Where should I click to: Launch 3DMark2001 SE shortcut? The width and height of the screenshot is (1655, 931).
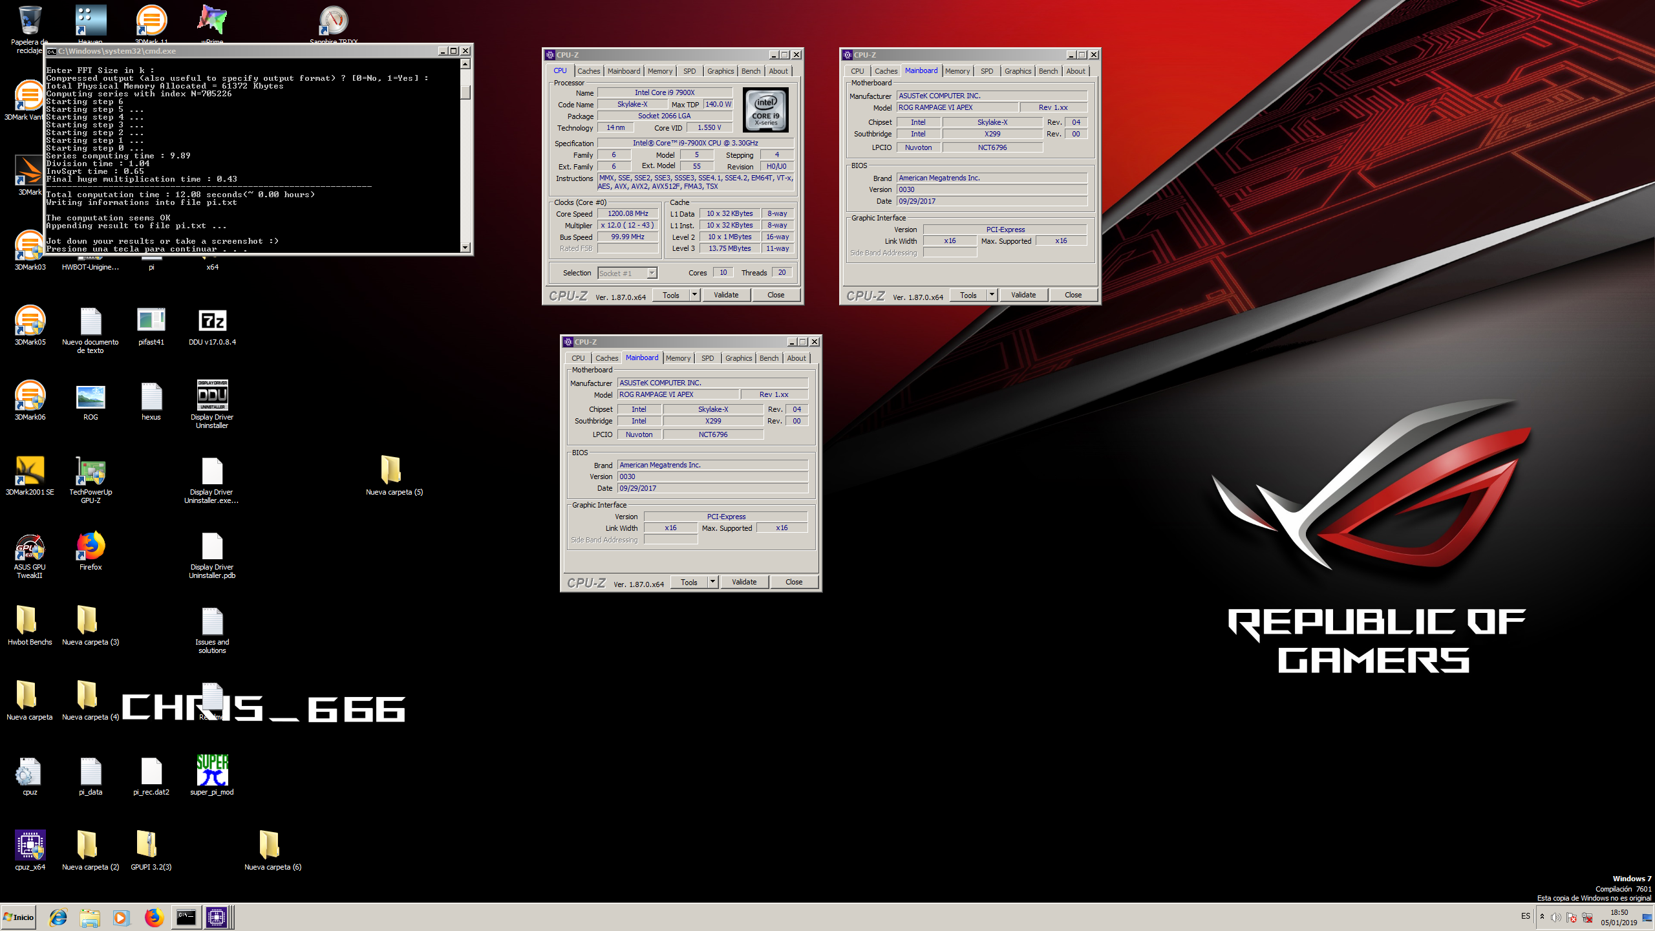pos(30,477)
